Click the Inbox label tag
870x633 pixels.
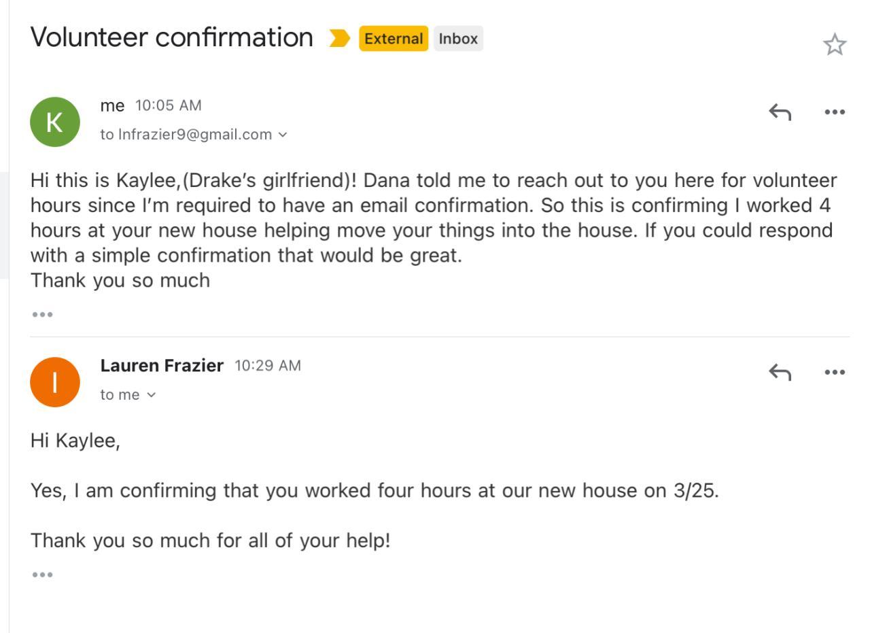click(458, 39)
